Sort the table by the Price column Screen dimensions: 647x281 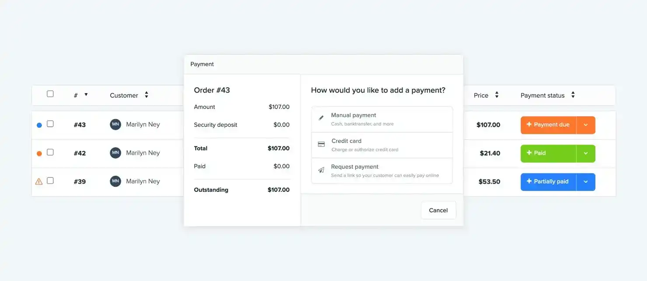(497, 95)
